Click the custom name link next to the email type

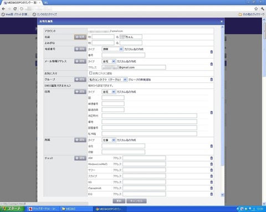(x=126, y=61)
